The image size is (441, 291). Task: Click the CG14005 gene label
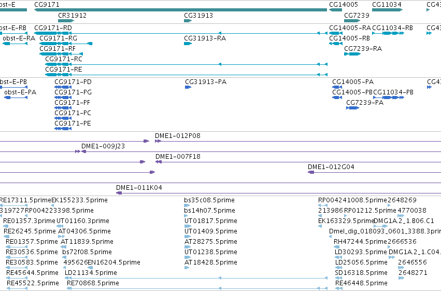(344, 5)
